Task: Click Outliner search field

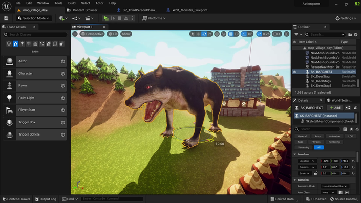Action: pyautogui.click(x=325, y=35)
